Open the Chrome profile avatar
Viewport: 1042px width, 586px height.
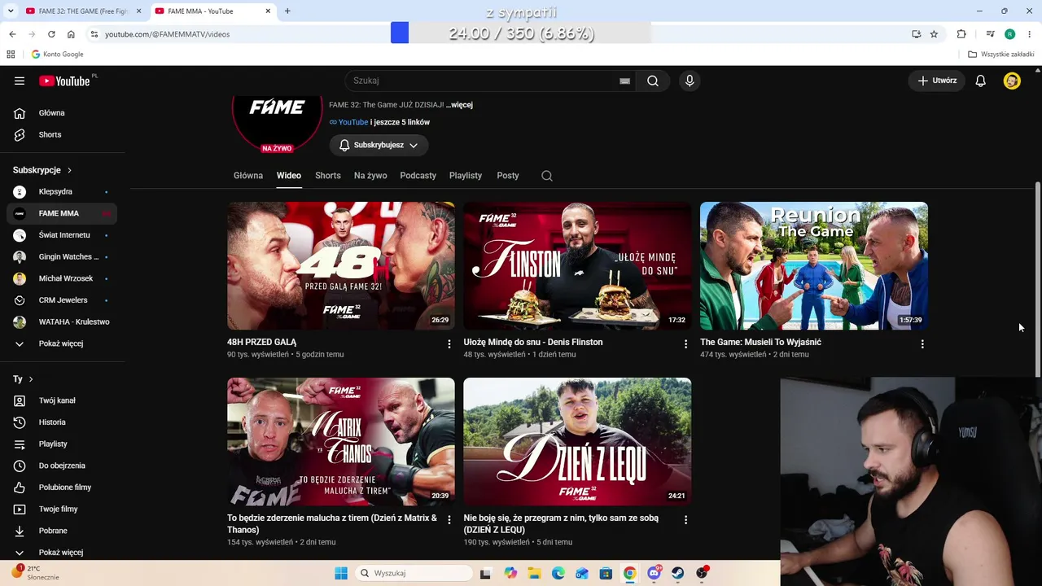[x=1009, y=34]
